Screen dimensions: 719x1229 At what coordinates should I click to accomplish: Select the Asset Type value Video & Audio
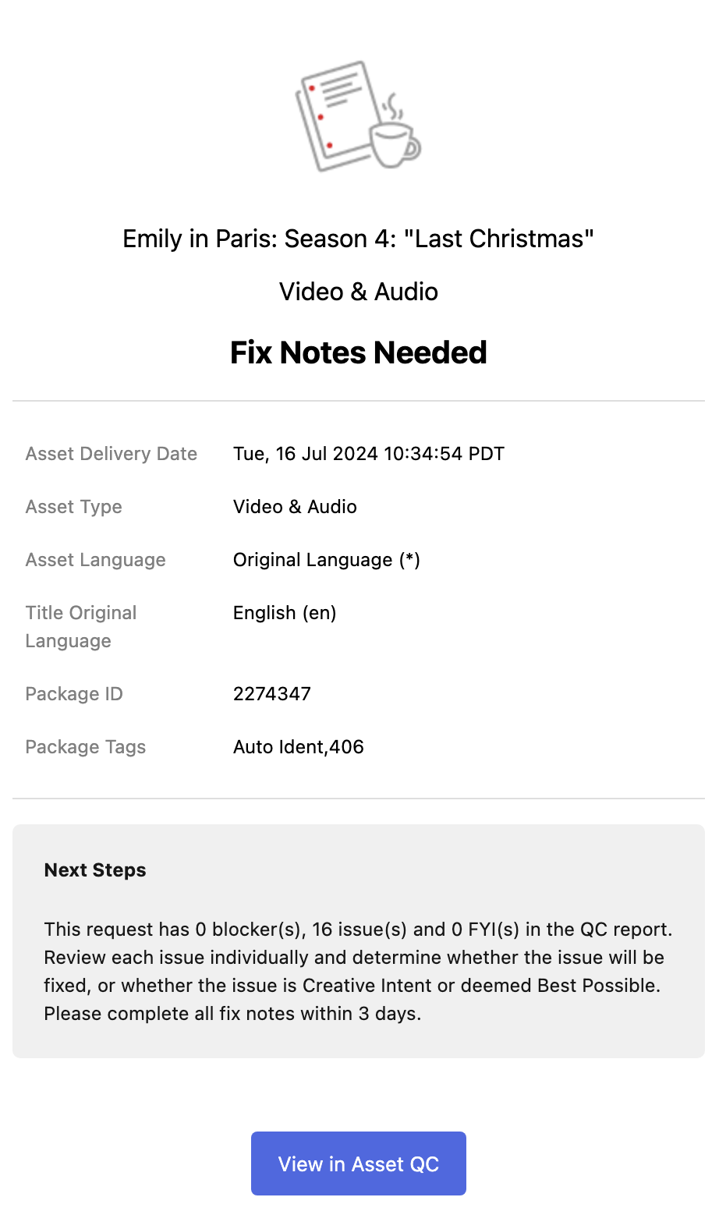pyautogui.click(x=295, y=507)
